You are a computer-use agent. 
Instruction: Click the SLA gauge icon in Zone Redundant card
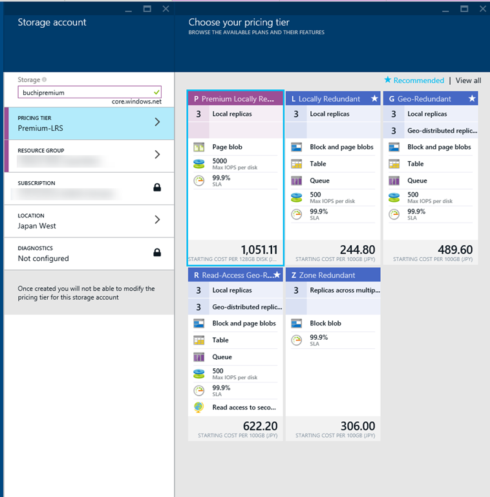pos(296,340)
